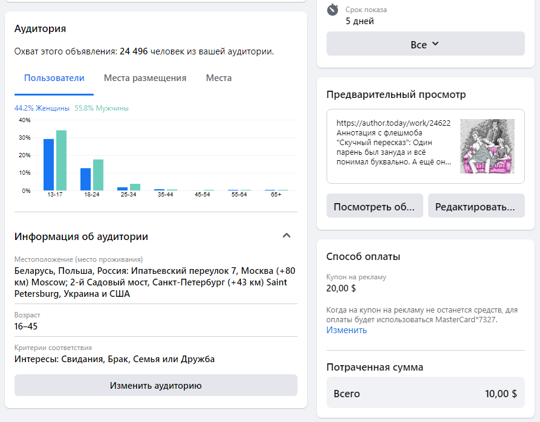Click the blue women bar for 18-24
Screen dimensions: 540x422
[85, 180]
